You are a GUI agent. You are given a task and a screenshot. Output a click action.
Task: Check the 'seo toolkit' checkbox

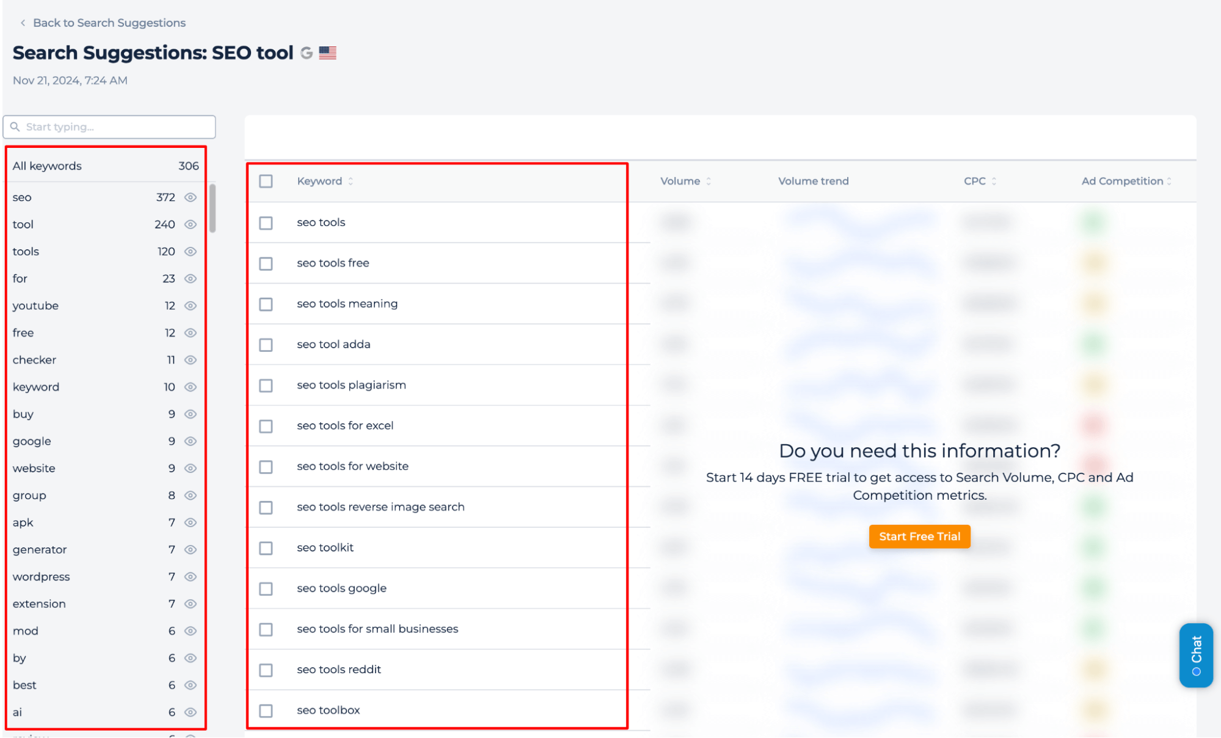[266, 548]
